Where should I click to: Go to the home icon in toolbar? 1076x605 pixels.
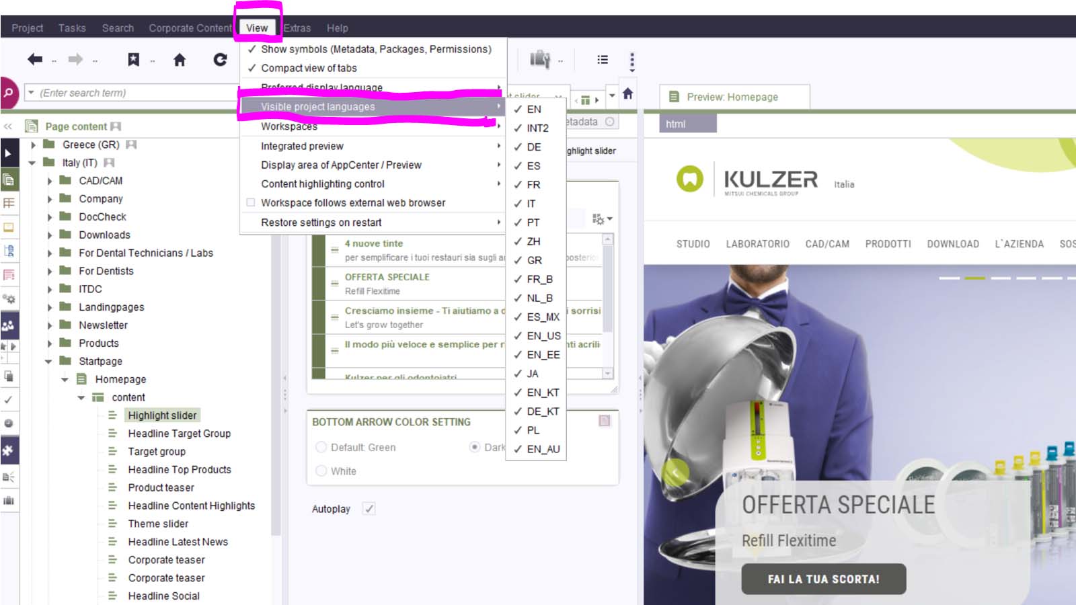(x=180, y=60)
